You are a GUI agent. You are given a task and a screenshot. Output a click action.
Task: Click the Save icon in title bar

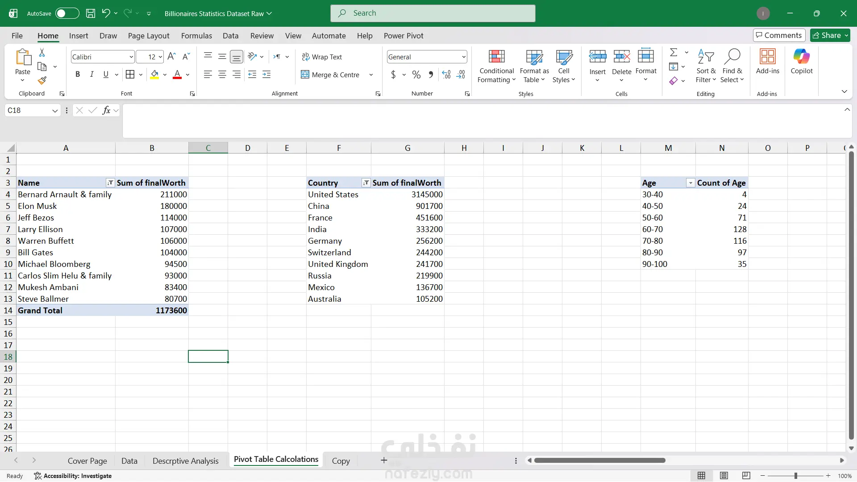coord(91,13)
